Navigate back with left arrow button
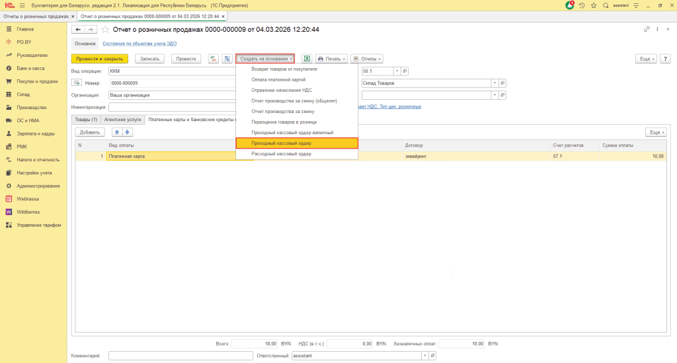The height and width of the screenshot is (363, 677). click(x=77, y=30)
